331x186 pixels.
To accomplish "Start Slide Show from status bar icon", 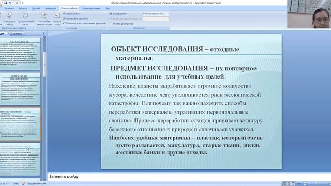I will [293, 184].
